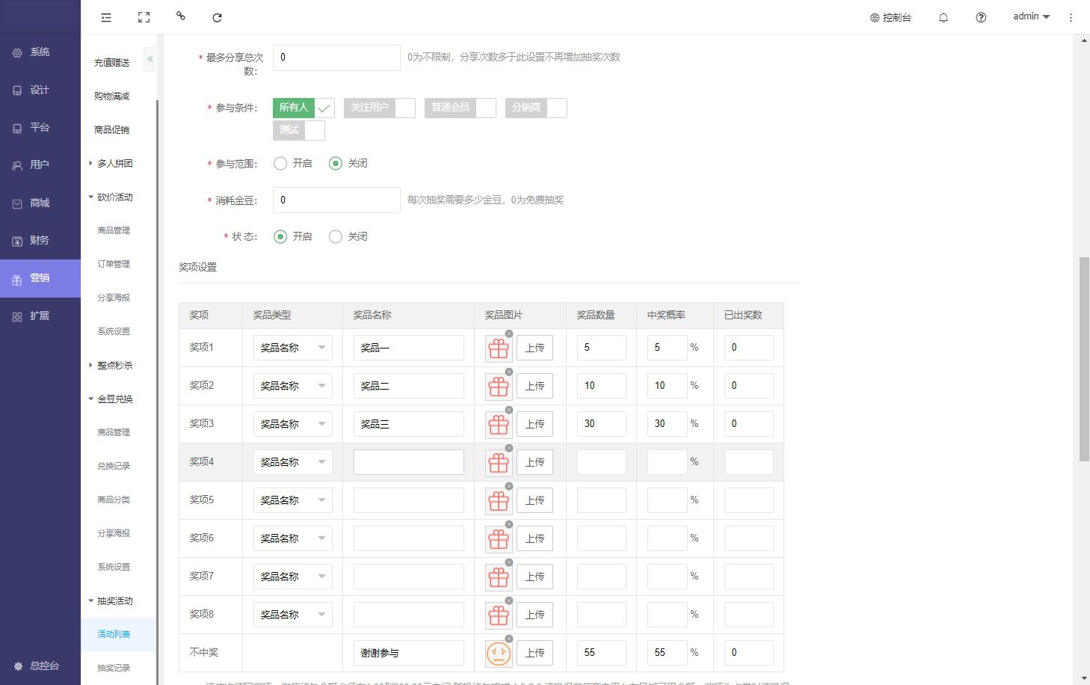Open the 财务 section in left sidebar
Image resolution: width=1090 pixels, height=685 pixels.
pyautogui.click(x=40, y=240)
